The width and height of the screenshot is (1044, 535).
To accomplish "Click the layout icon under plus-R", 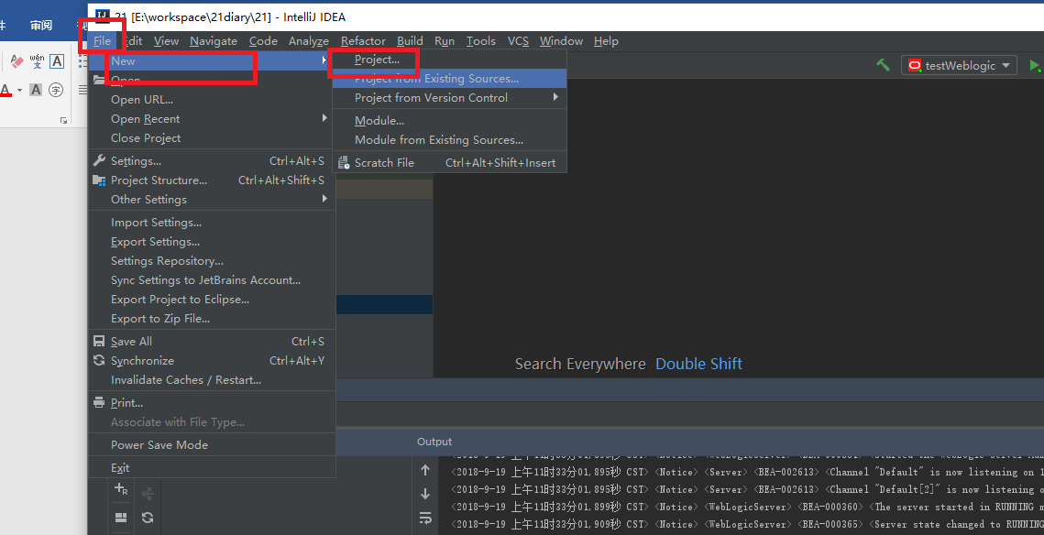I will [121, 517].
